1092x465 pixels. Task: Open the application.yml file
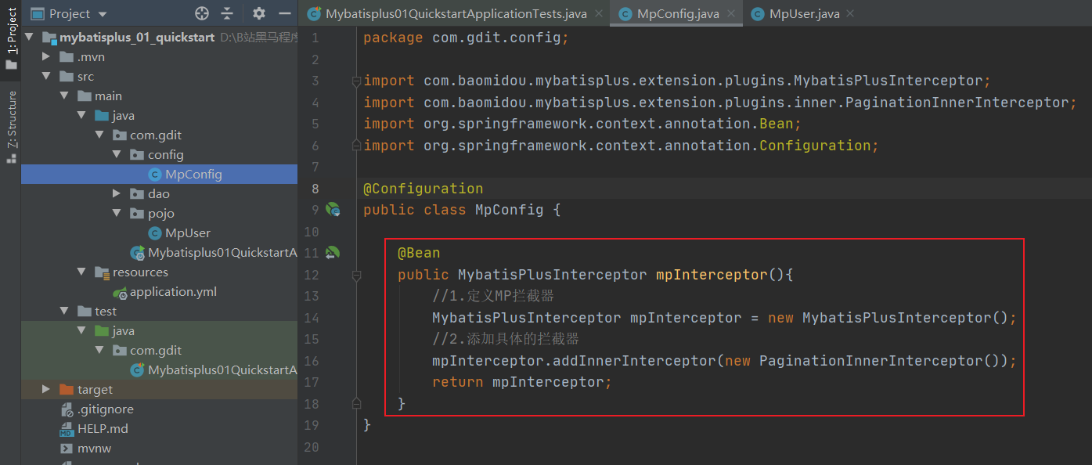click(x=172, y=291)
